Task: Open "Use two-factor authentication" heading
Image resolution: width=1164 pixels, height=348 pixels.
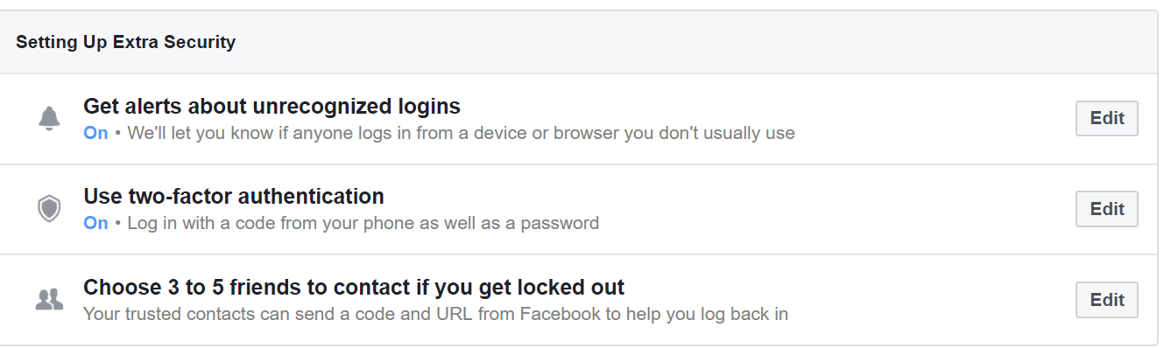Action: [x=234, y=196]
